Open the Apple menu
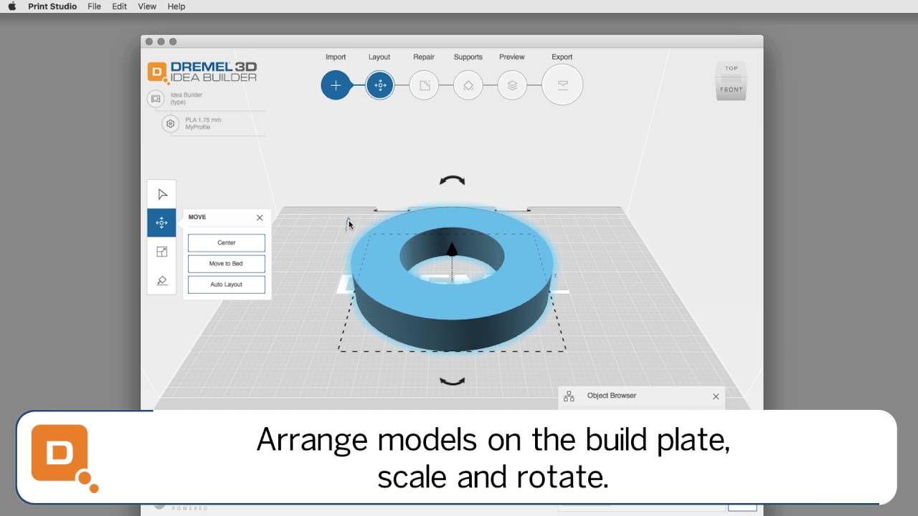Screen dimensions: 918x516 point(11,6)
